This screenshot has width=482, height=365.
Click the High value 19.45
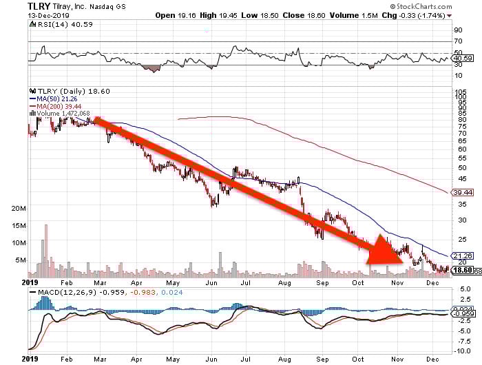tap(228, 15)
